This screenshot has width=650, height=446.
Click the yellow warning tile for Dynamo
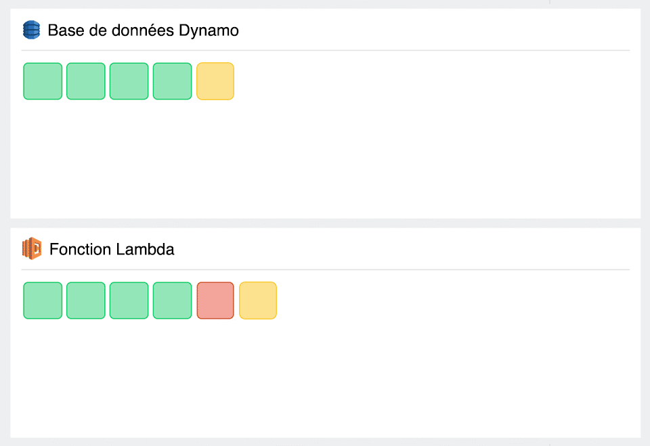click(215, 81)
